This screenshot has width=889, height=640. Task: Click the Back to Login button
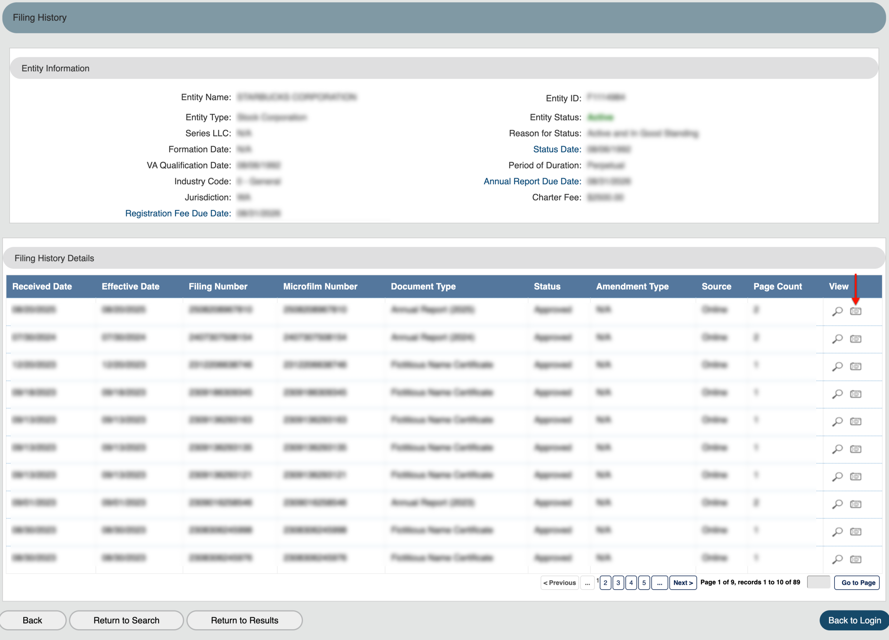pos(854,620)
